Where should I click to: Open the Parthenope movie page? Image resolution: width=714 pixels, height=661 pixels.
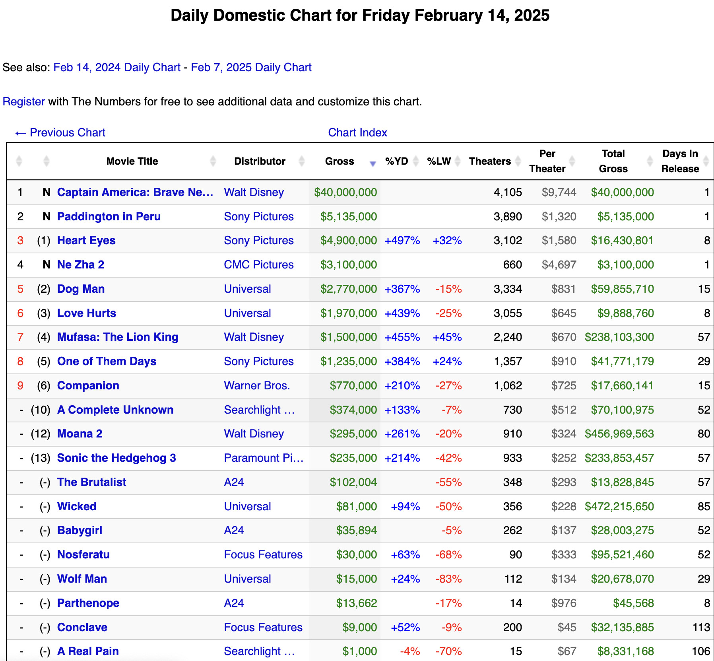(x=88, y=603)
